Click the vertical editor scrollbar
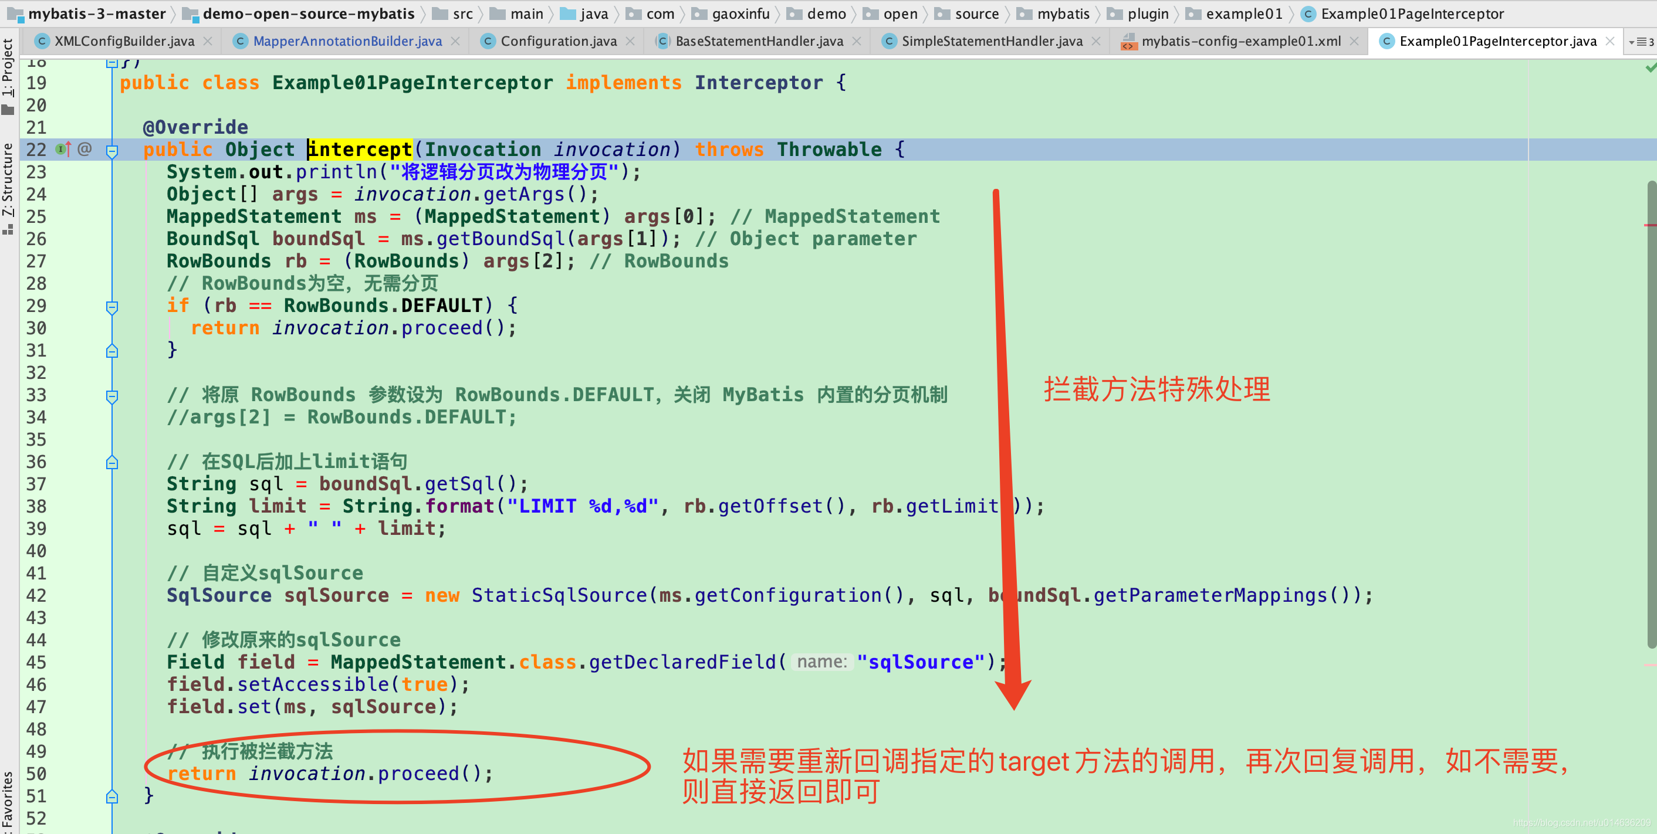Viewport: 1657px width, 834px height. [x=1651, y=414]
